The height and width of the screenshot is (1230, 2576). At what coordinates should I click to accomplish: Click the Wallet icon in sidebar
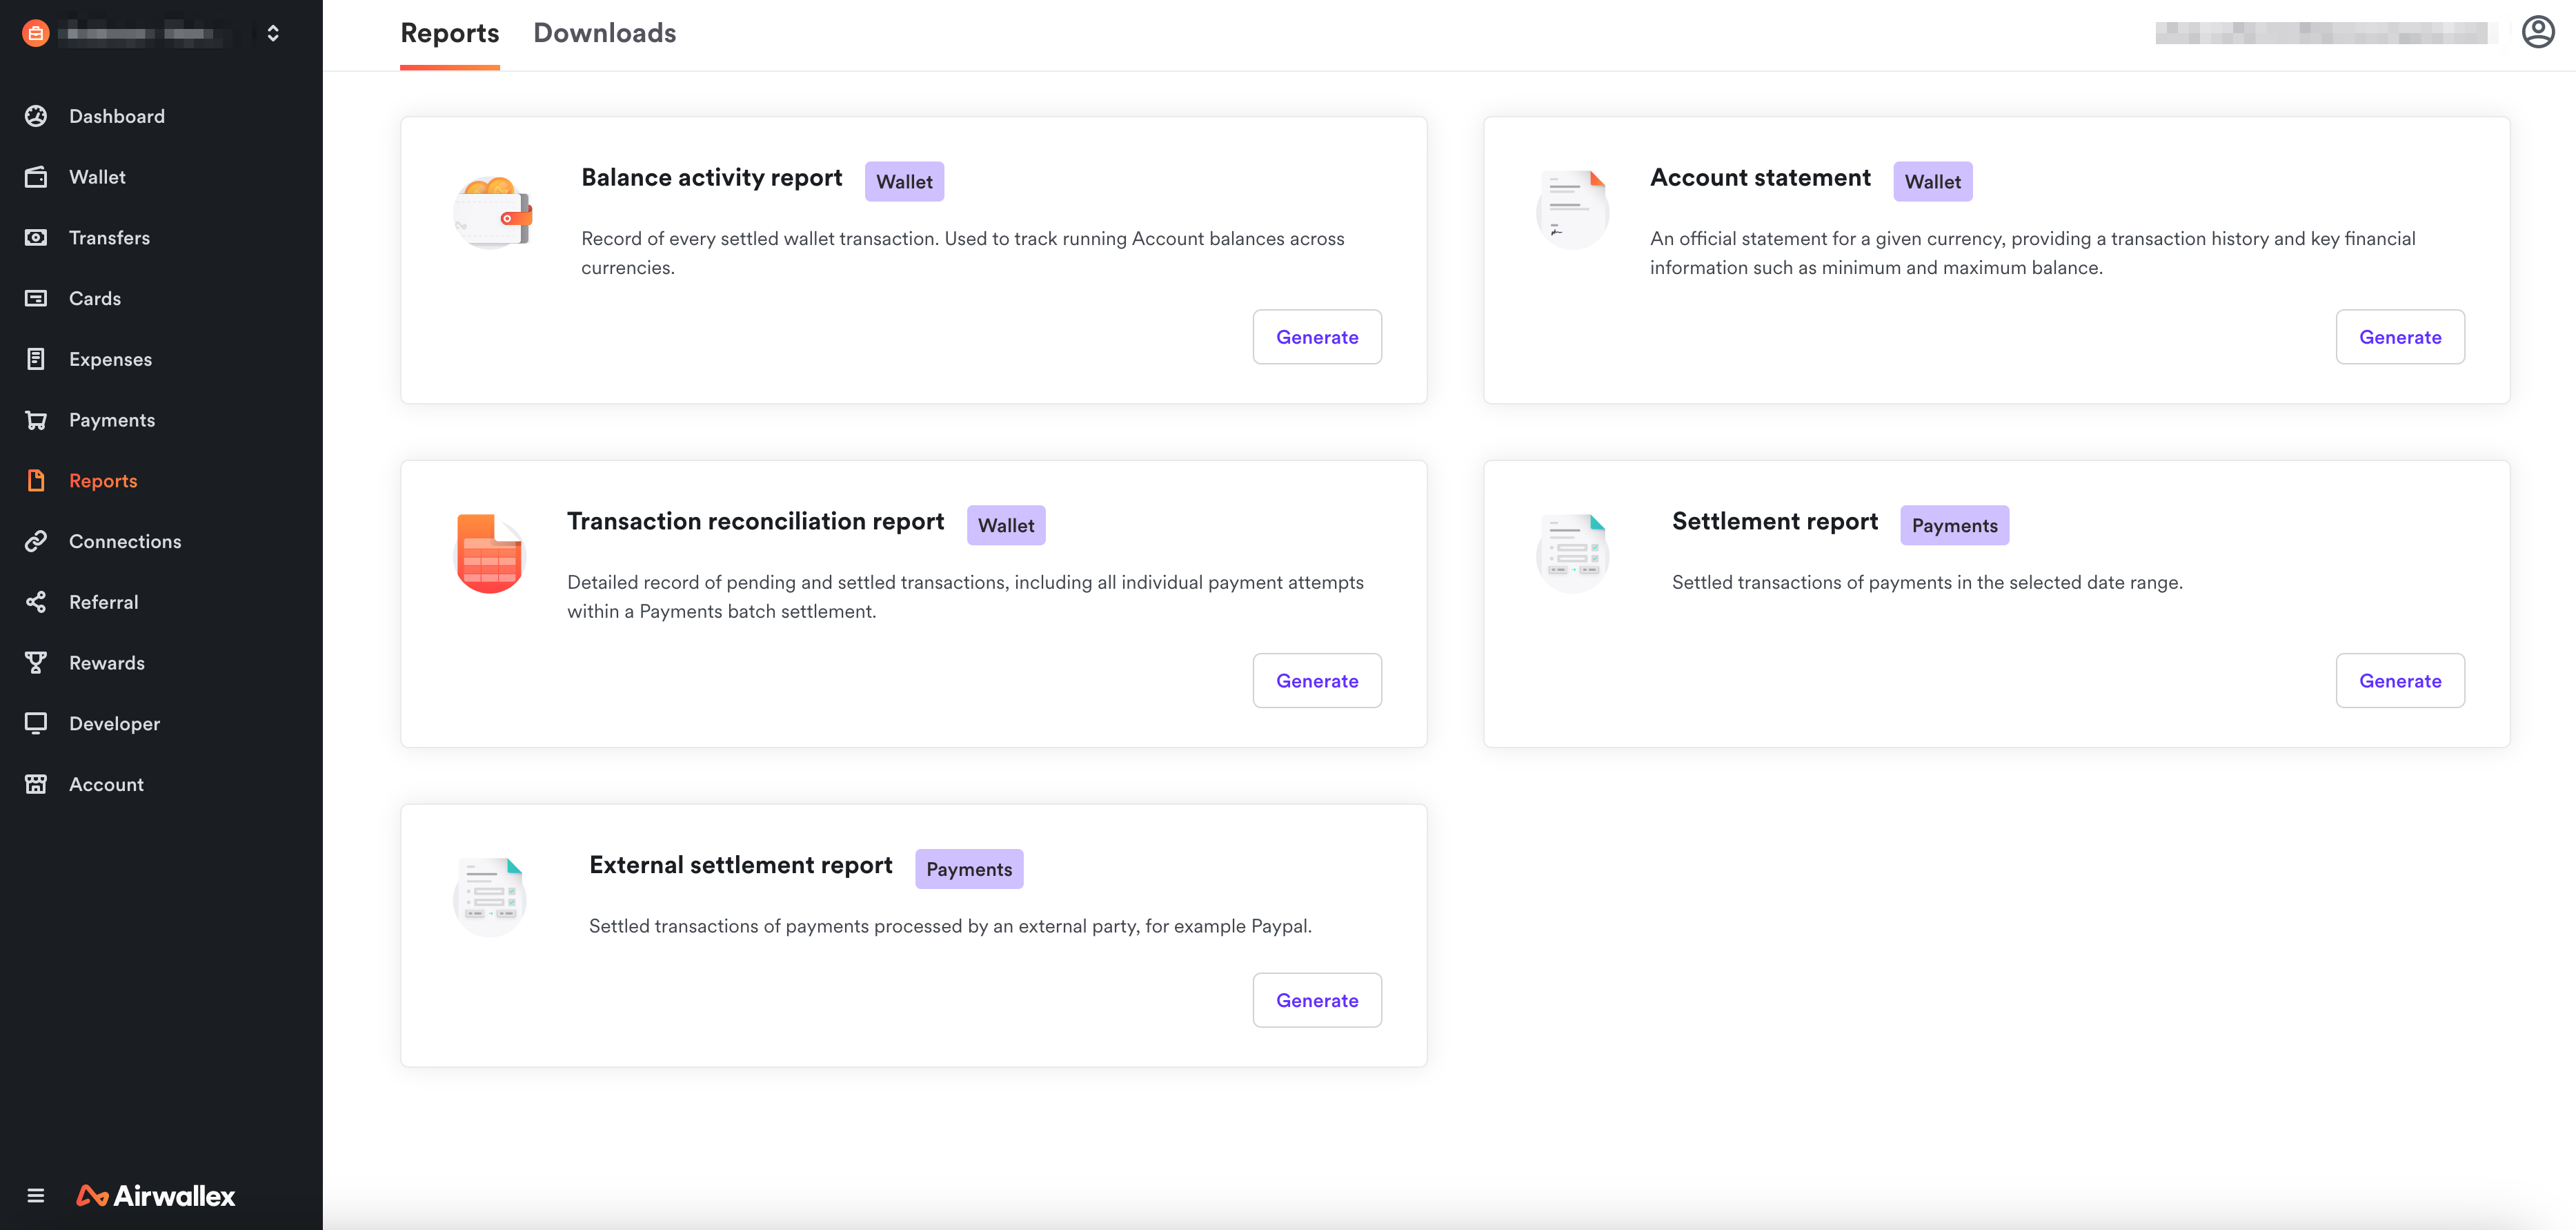tap(36, 177)
